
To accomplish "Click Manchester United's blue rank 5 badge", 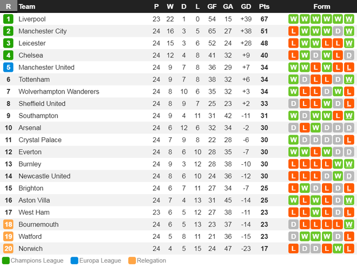I will (x=8, y=68).
